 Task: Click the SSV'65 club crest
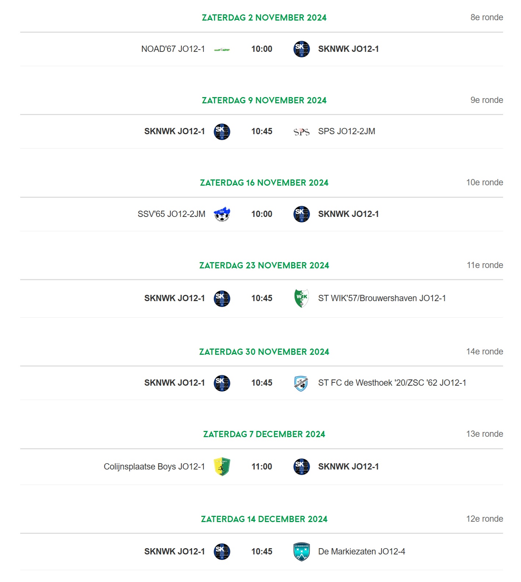(222, 214)
